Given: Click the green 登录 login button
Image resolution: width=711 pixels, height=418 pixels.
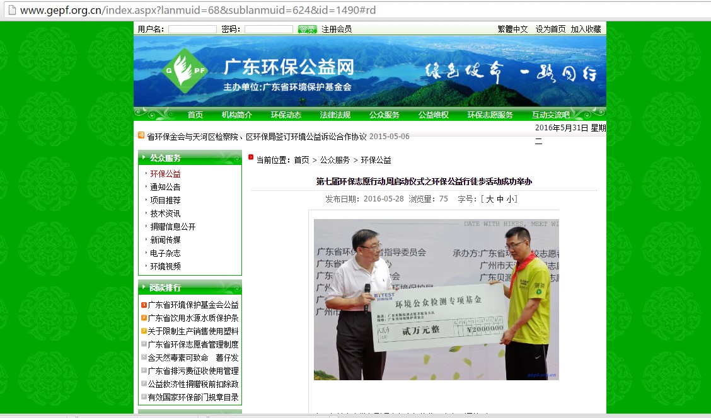Looking at the screenshot, I should (307, 30).
